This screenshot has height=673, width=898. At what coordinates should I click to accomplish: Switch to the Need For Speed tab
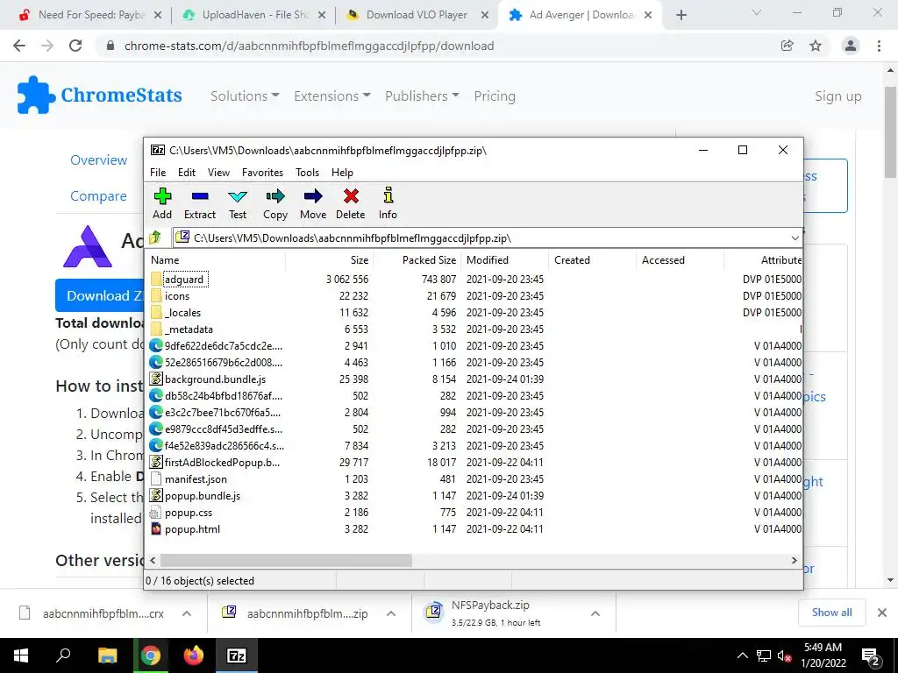point(90,15)
